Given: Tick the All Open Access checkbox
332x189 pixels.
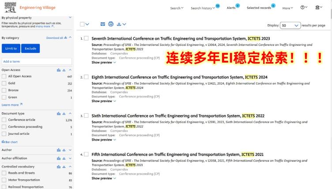Looking at the screenshot, I should (x=4, y=76).
